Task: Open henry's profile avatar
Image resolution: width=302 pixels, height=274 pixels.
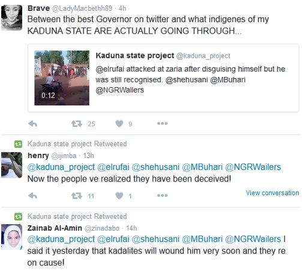Action: point(11,165)
